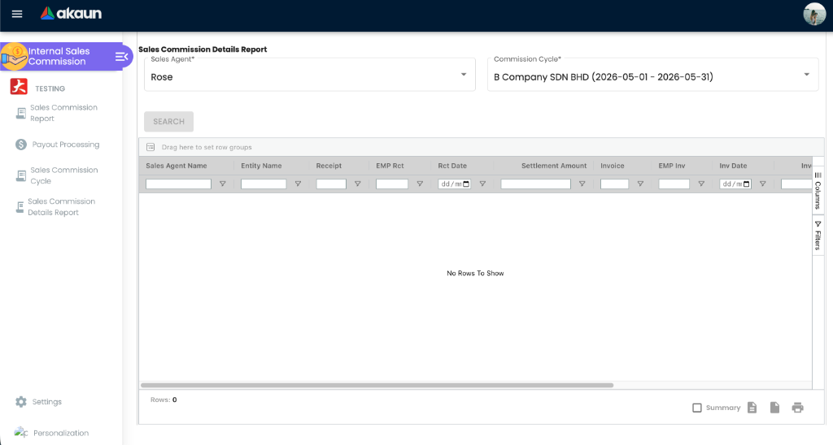
Task: Expand the Columns side panel
Action: (x=818, y=190)
